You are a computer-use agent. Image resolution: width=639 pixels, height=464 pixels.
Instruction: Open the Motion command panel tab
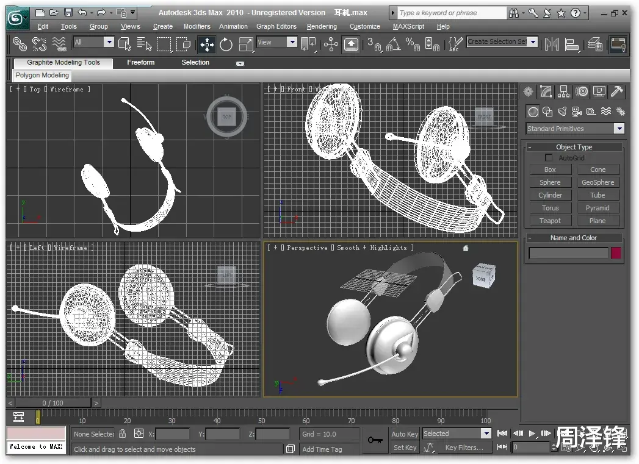coord(582,91)
